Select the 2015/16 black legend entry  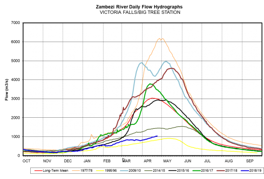pyautogui.click(x=179, y=170)
